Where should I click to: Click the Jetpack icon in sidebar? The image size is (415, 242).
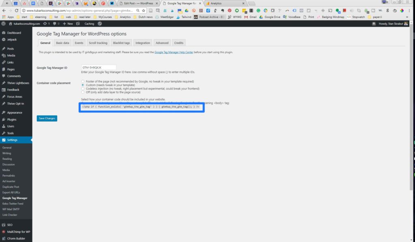[x=4, y=40]
